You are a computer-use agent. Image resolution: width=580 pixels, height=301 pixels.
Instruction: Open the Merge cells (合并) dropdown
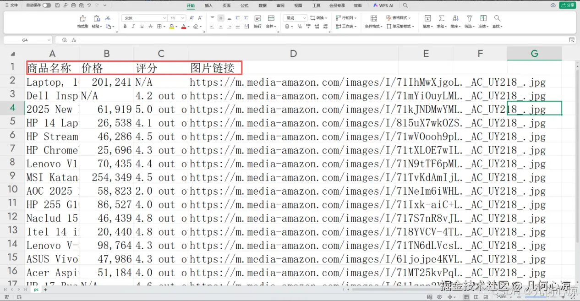[271, 27]
